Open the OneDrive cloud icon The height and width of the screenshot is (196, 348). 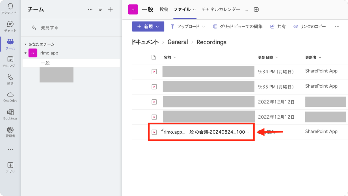[x=10, y=94]
